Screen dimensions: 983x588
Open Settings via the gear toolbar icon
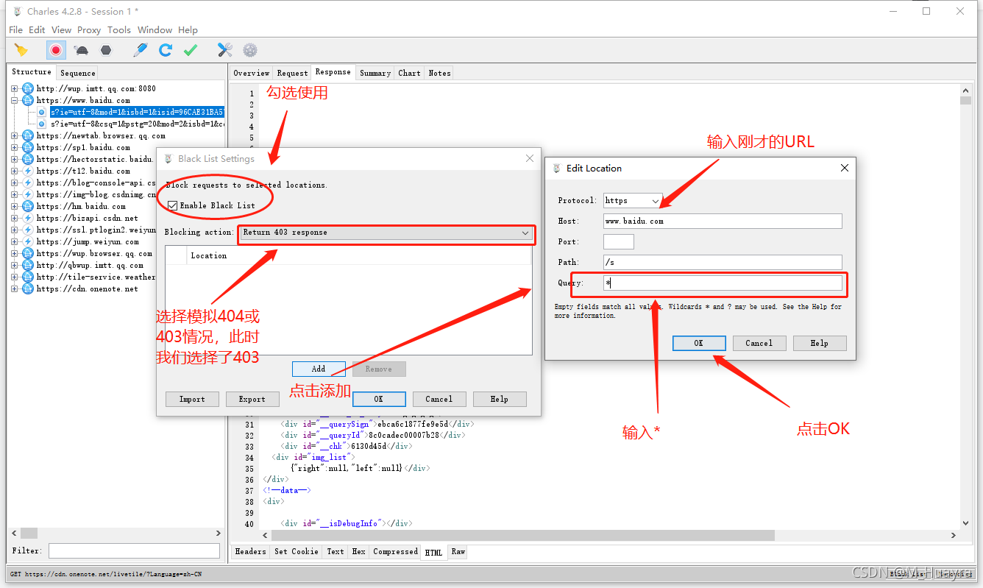point(250,50)
